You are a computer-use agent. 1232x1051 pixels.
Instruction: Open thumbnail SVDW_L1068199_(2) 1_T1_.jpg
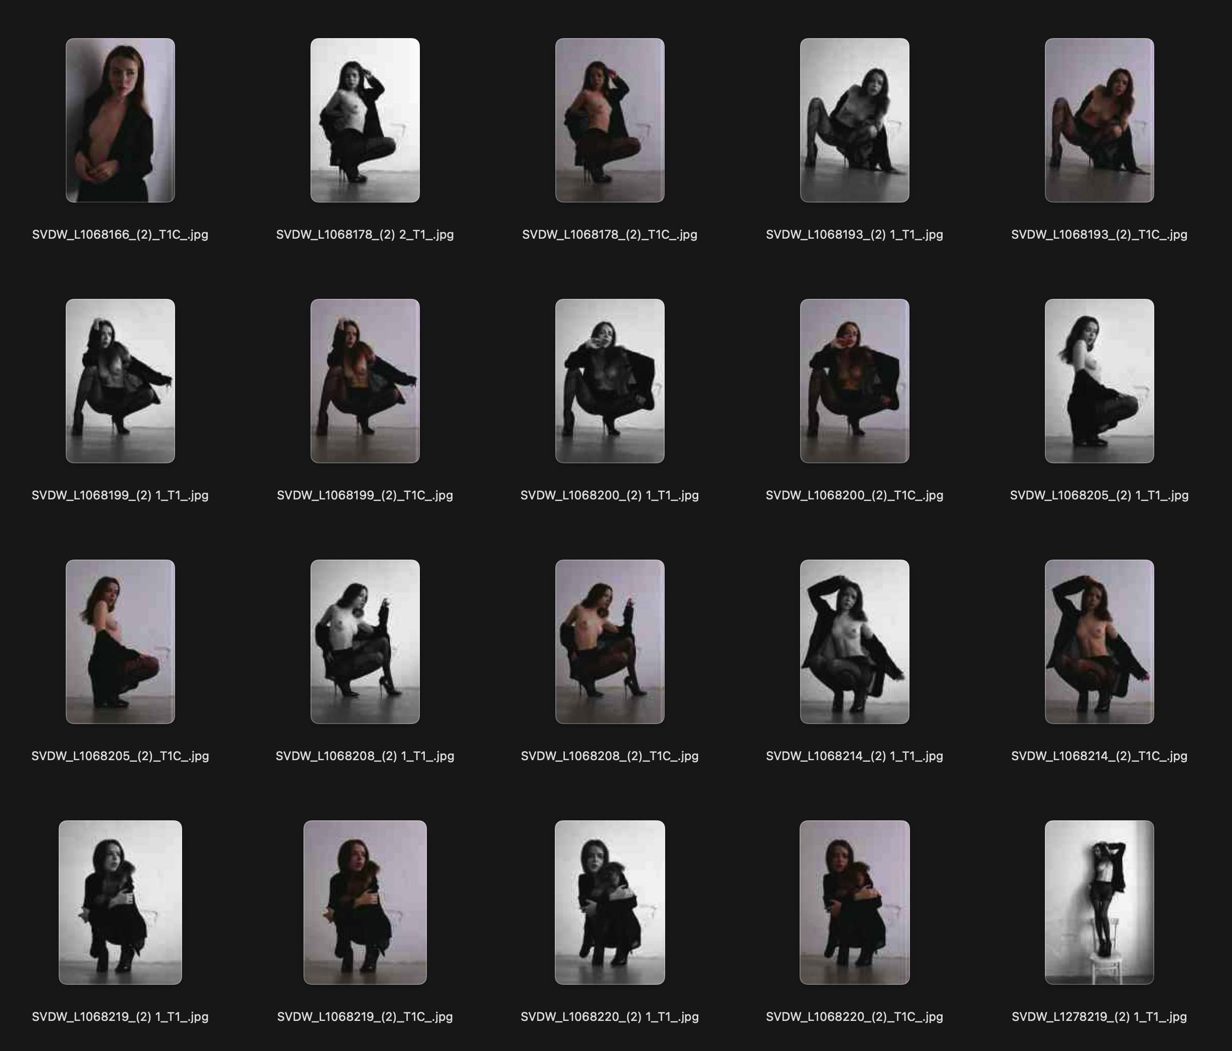(x=121, y=381)
